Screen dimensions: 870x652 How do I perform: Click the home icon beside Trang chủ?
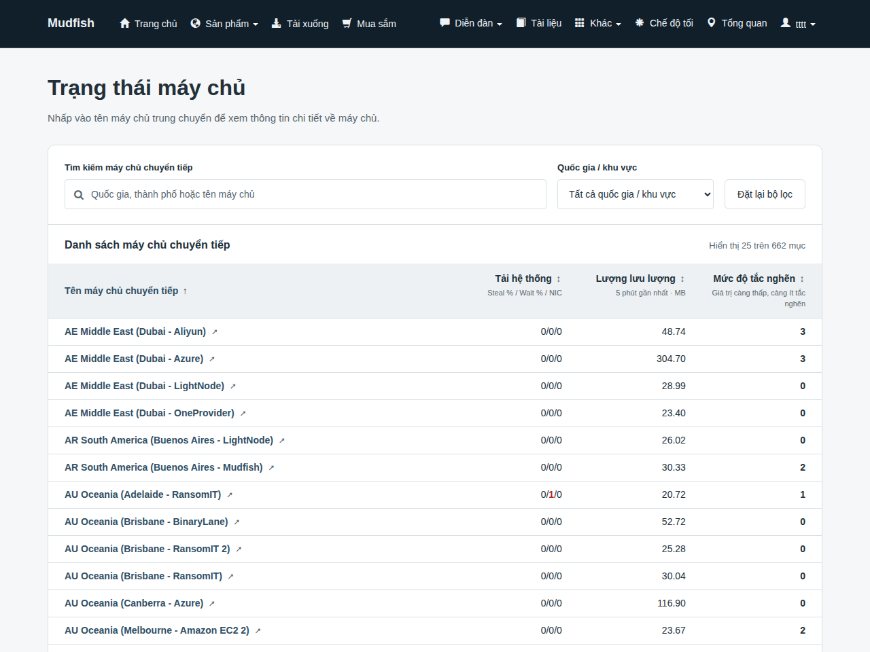(124, 23)
